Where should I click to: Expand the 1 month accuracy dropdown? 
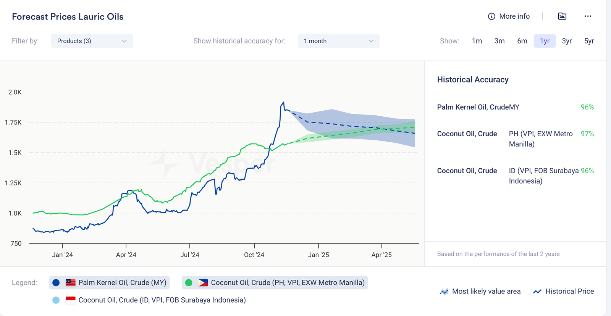338,41
